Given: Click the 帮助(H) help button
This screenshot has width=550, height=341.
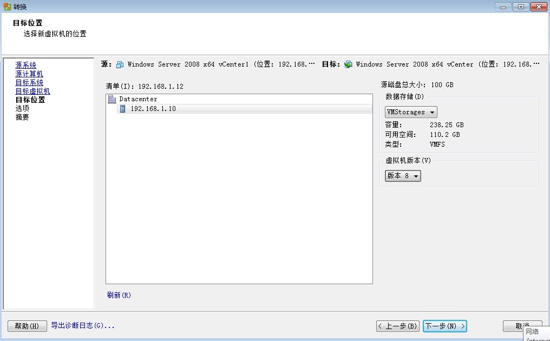Looking at the screenshot, I should point(27,326).
